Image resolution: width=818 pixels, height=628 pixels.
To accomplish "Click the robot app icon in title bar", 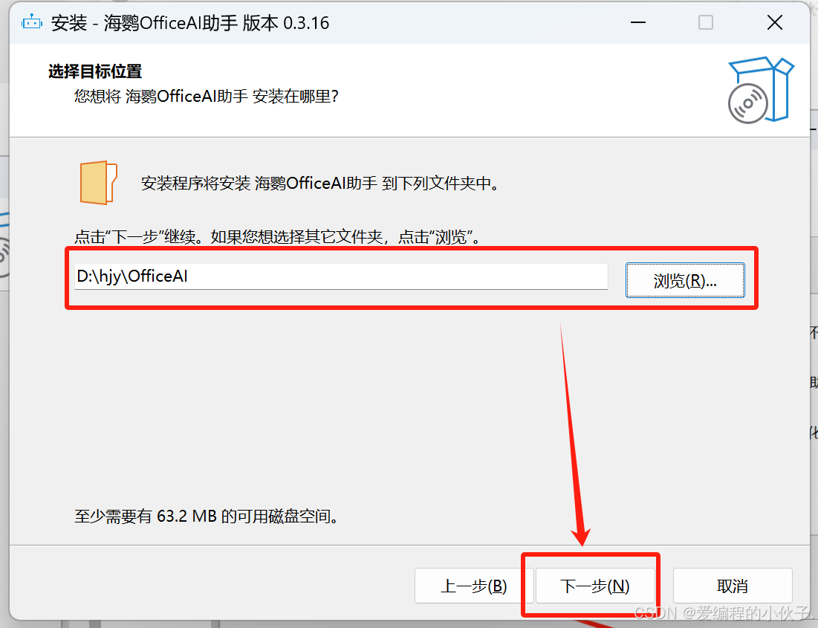I will coord(31,22).
